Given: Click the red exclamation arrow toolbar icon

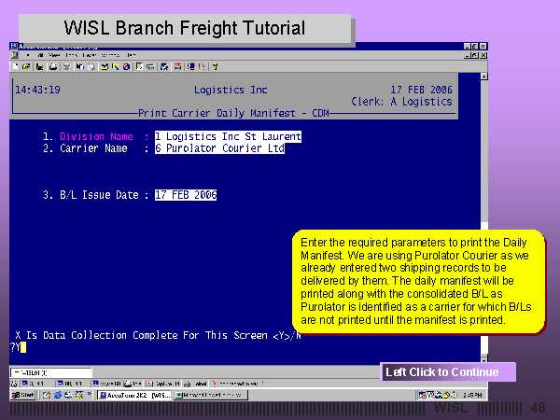Looking at the screenshot, I should coord(202,66).
